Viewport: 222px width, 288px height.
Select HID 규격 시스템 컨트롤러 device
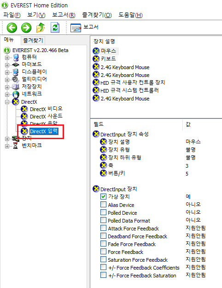click(x=126, y=90)
